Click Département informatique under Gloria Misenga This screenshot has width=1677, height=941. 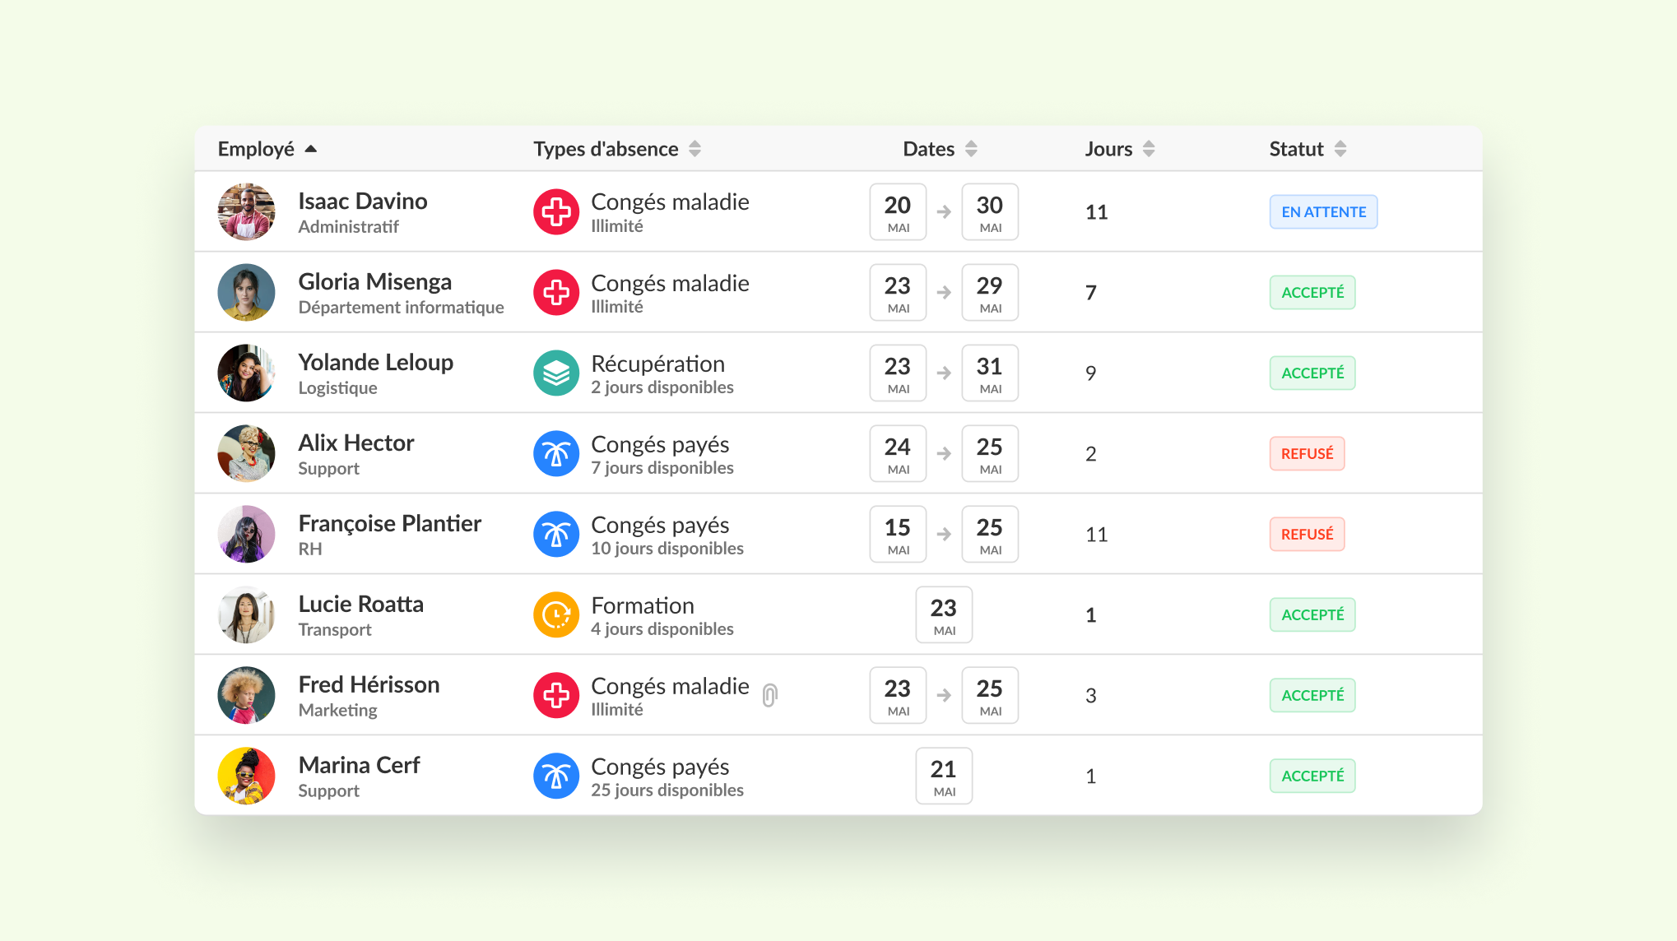point(402,308)
